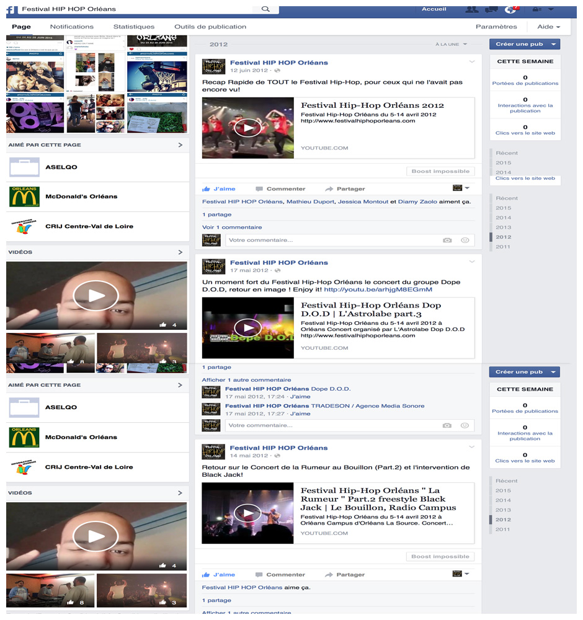Viewport: 583px width, 620px height.
Task: Click the 17 mai 2012 post date
Action: (249, 270)
